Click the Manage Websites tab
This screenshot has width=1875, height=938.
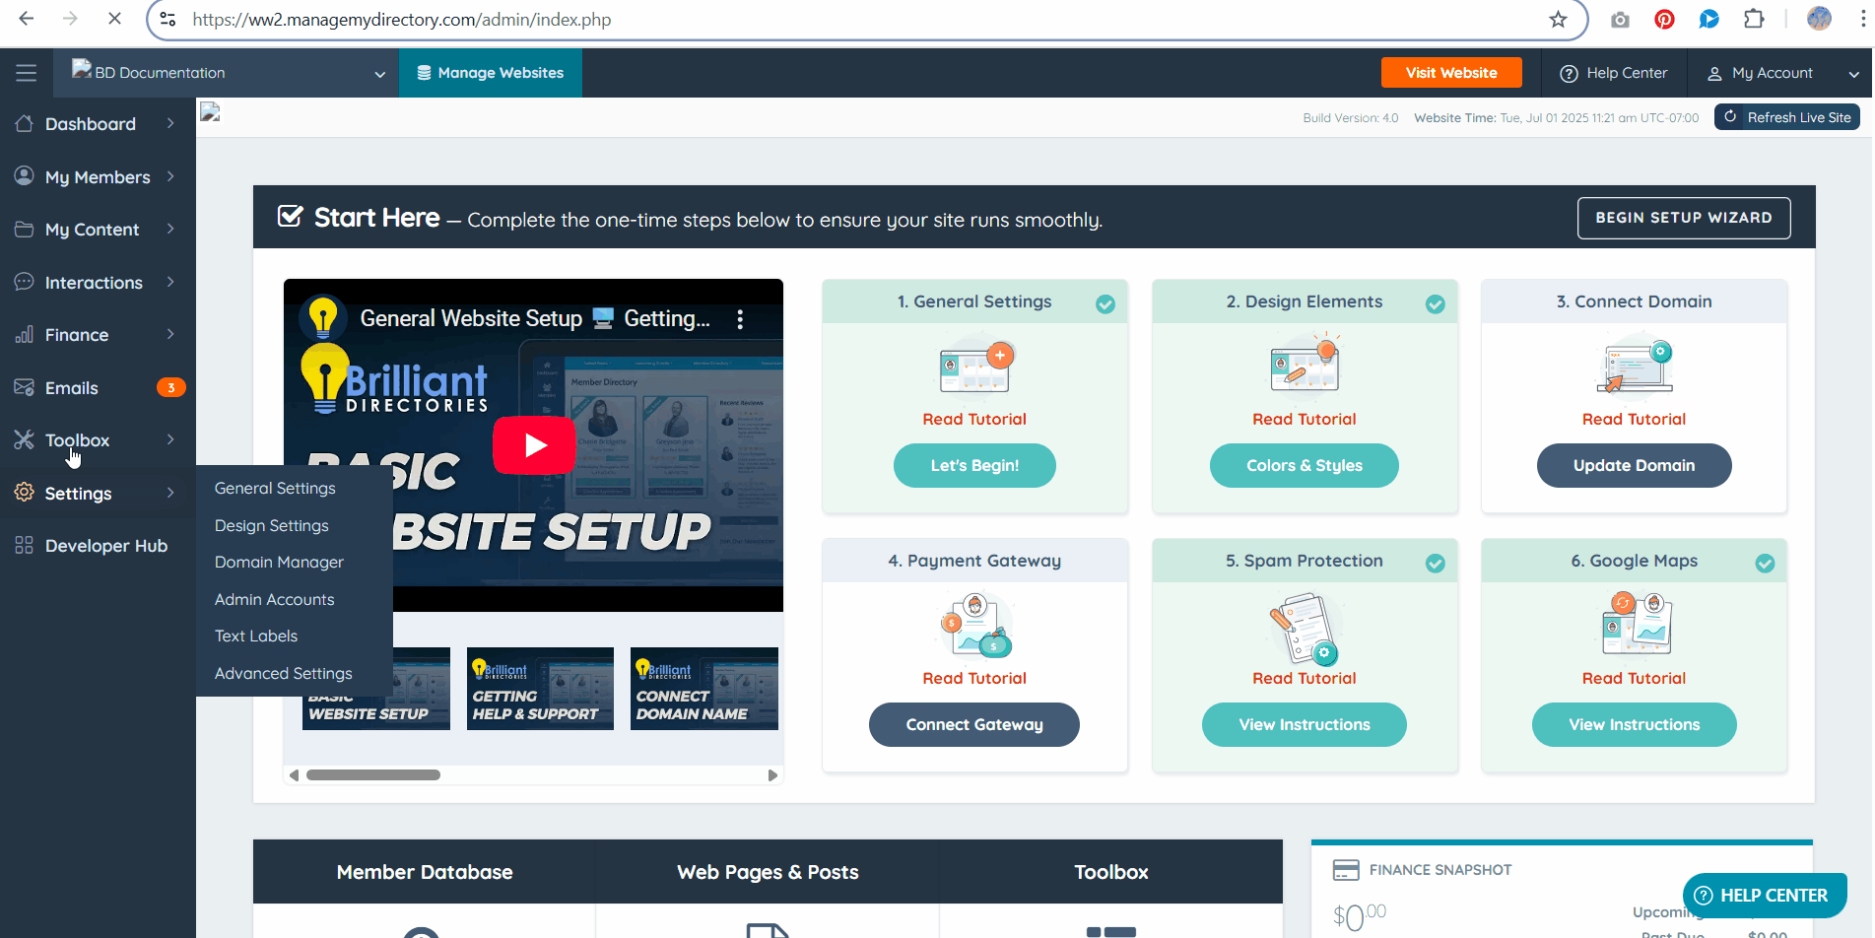491,73
